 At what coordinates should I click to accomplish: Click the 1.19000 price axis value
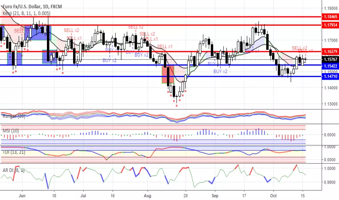[x=331, y=8]
